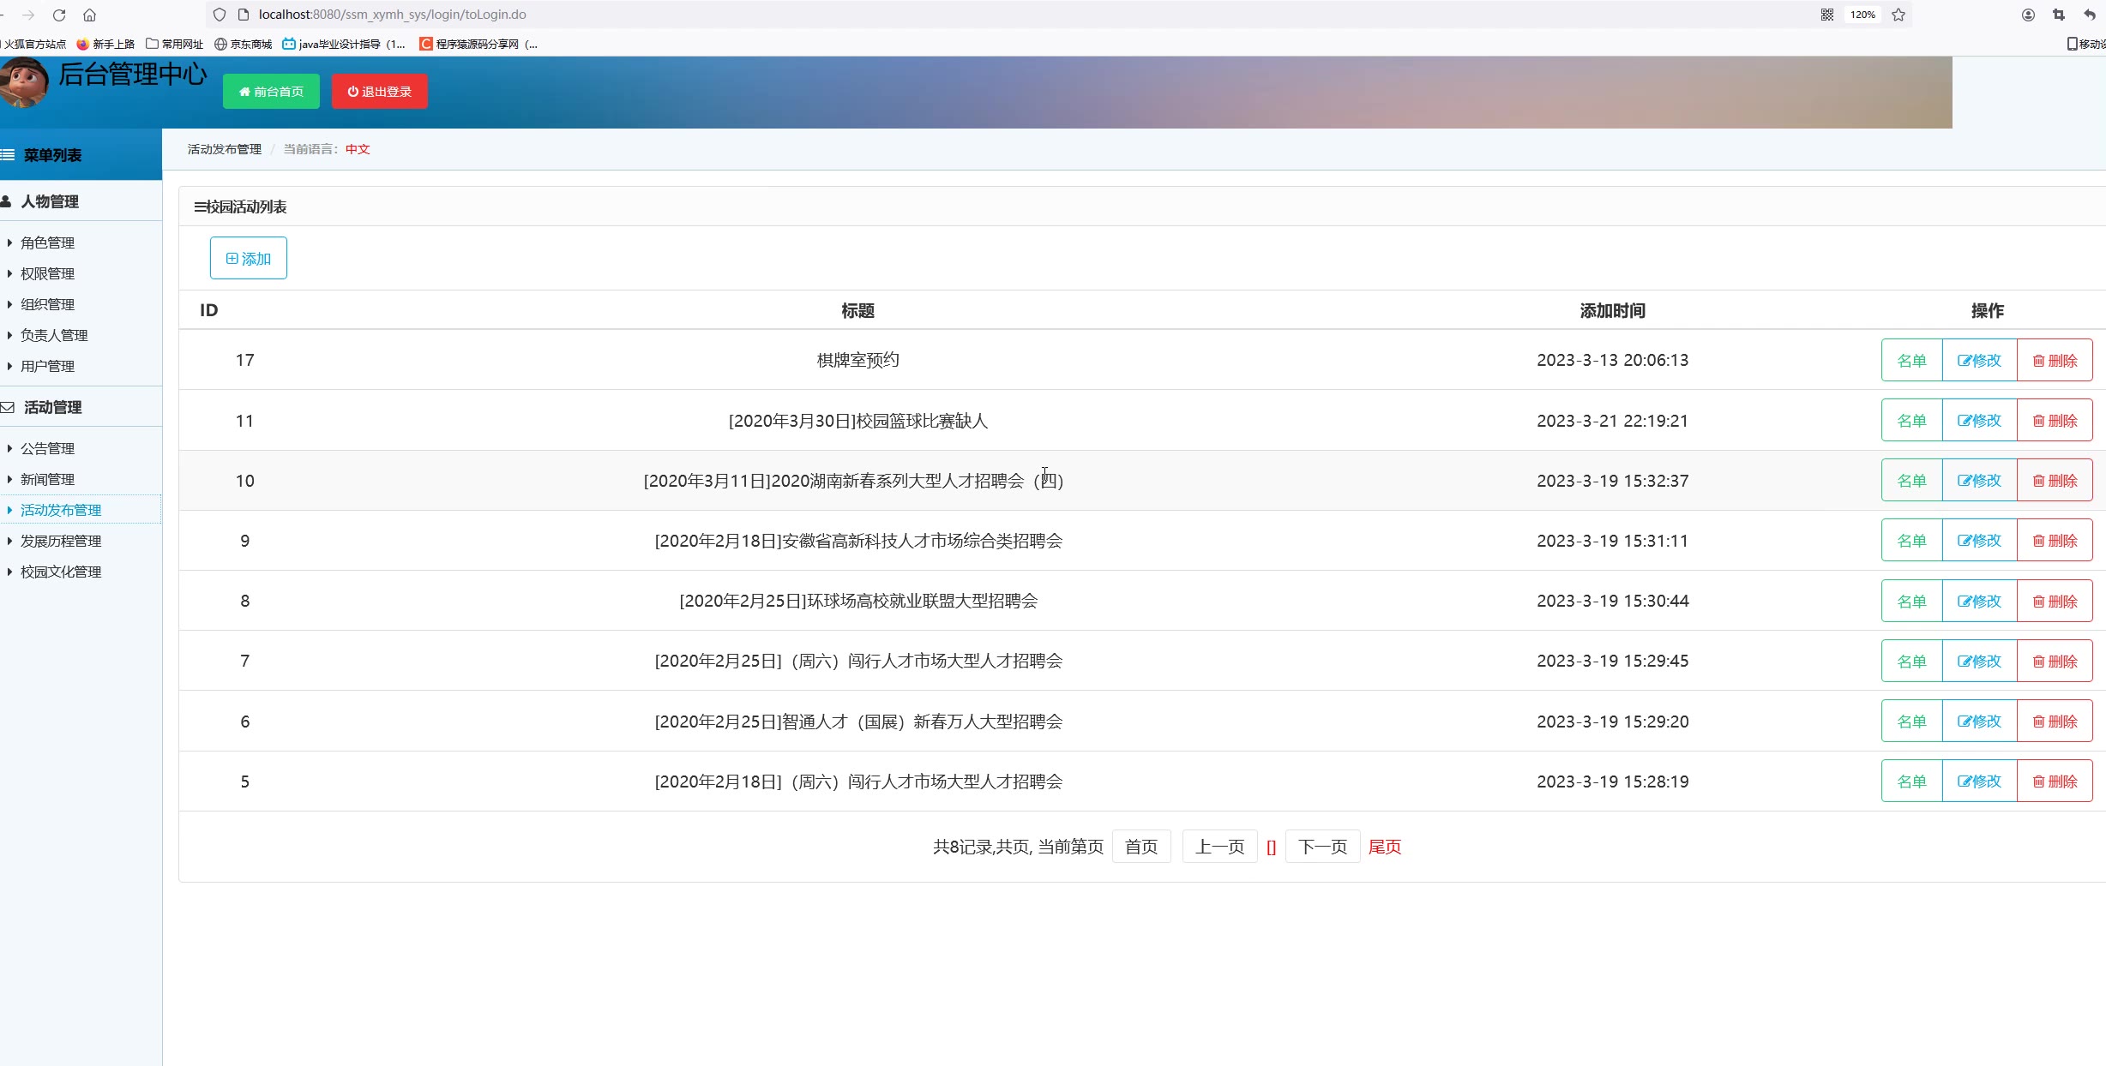Open the account profile icon in browser toolbar

[2028, 15]
